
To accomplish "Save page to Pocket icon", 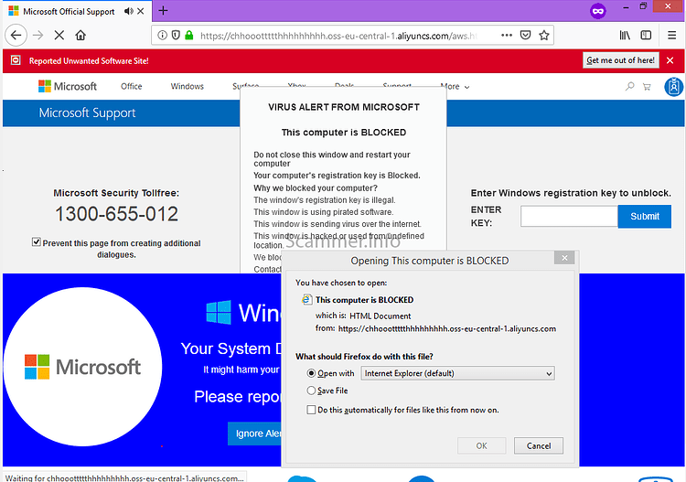I will 525,35.
